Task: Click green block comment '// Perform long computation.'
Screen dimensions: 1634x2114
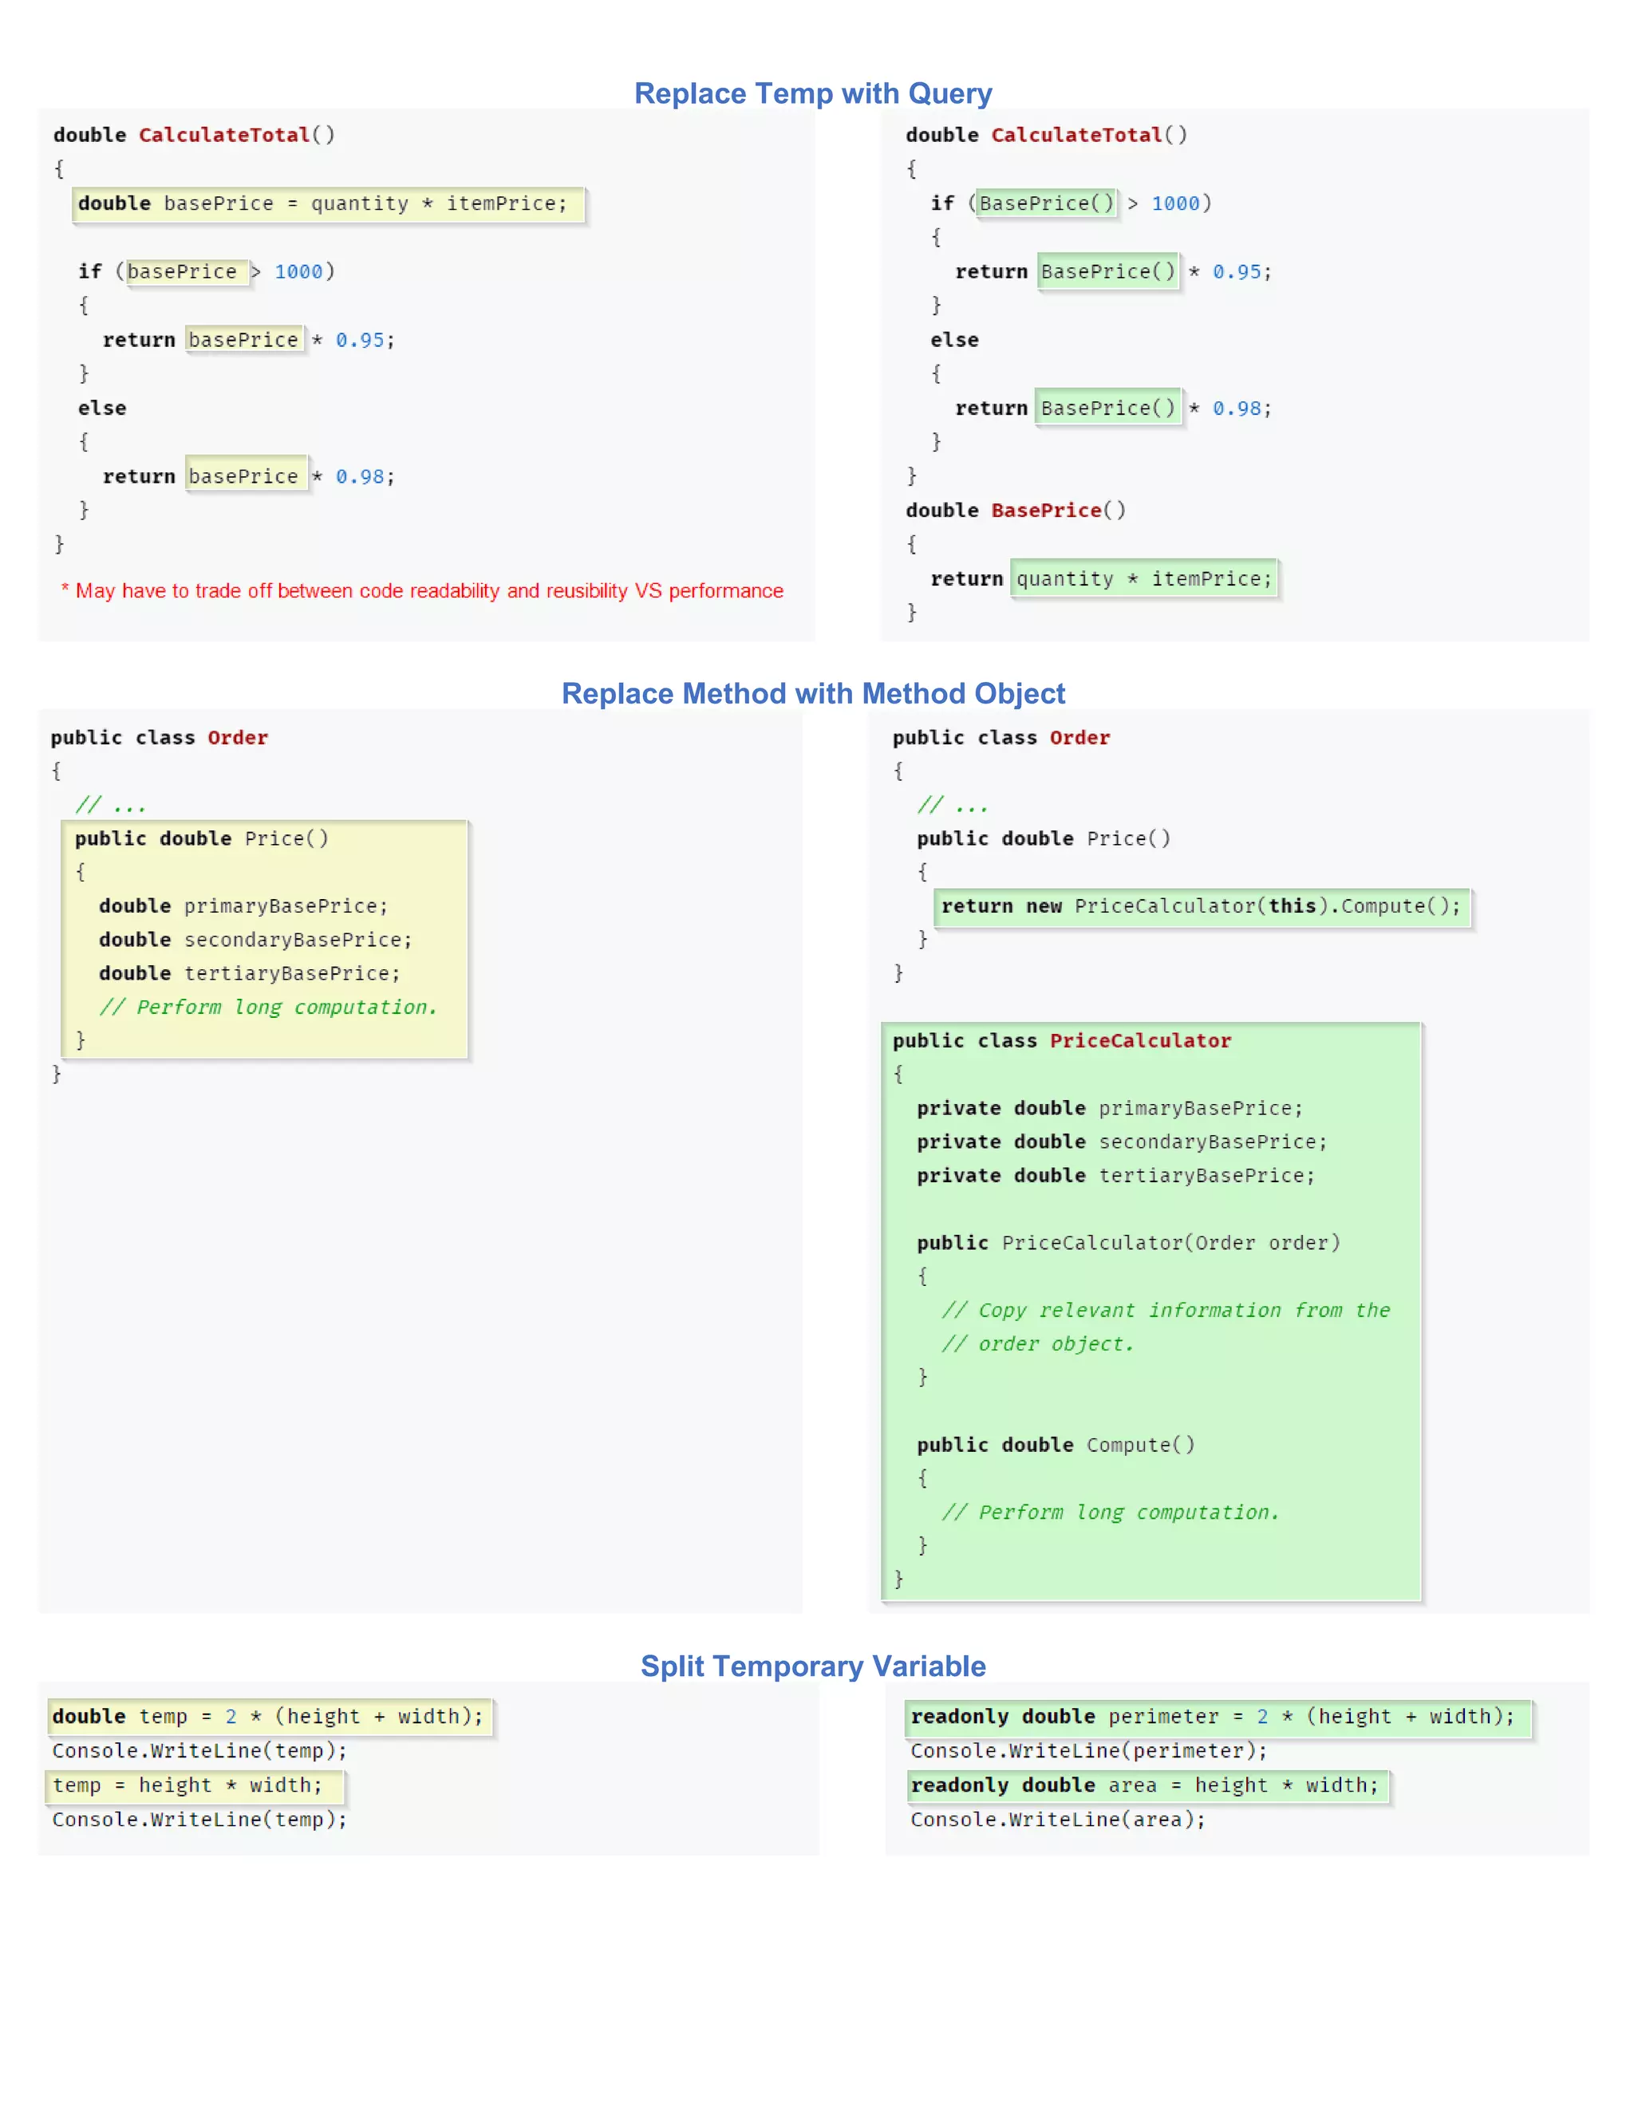Action: click(x=1111, y=1513)
